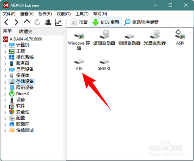Select 存储设备 in the tree
The image size is (194, 161).
click(22, 82)
